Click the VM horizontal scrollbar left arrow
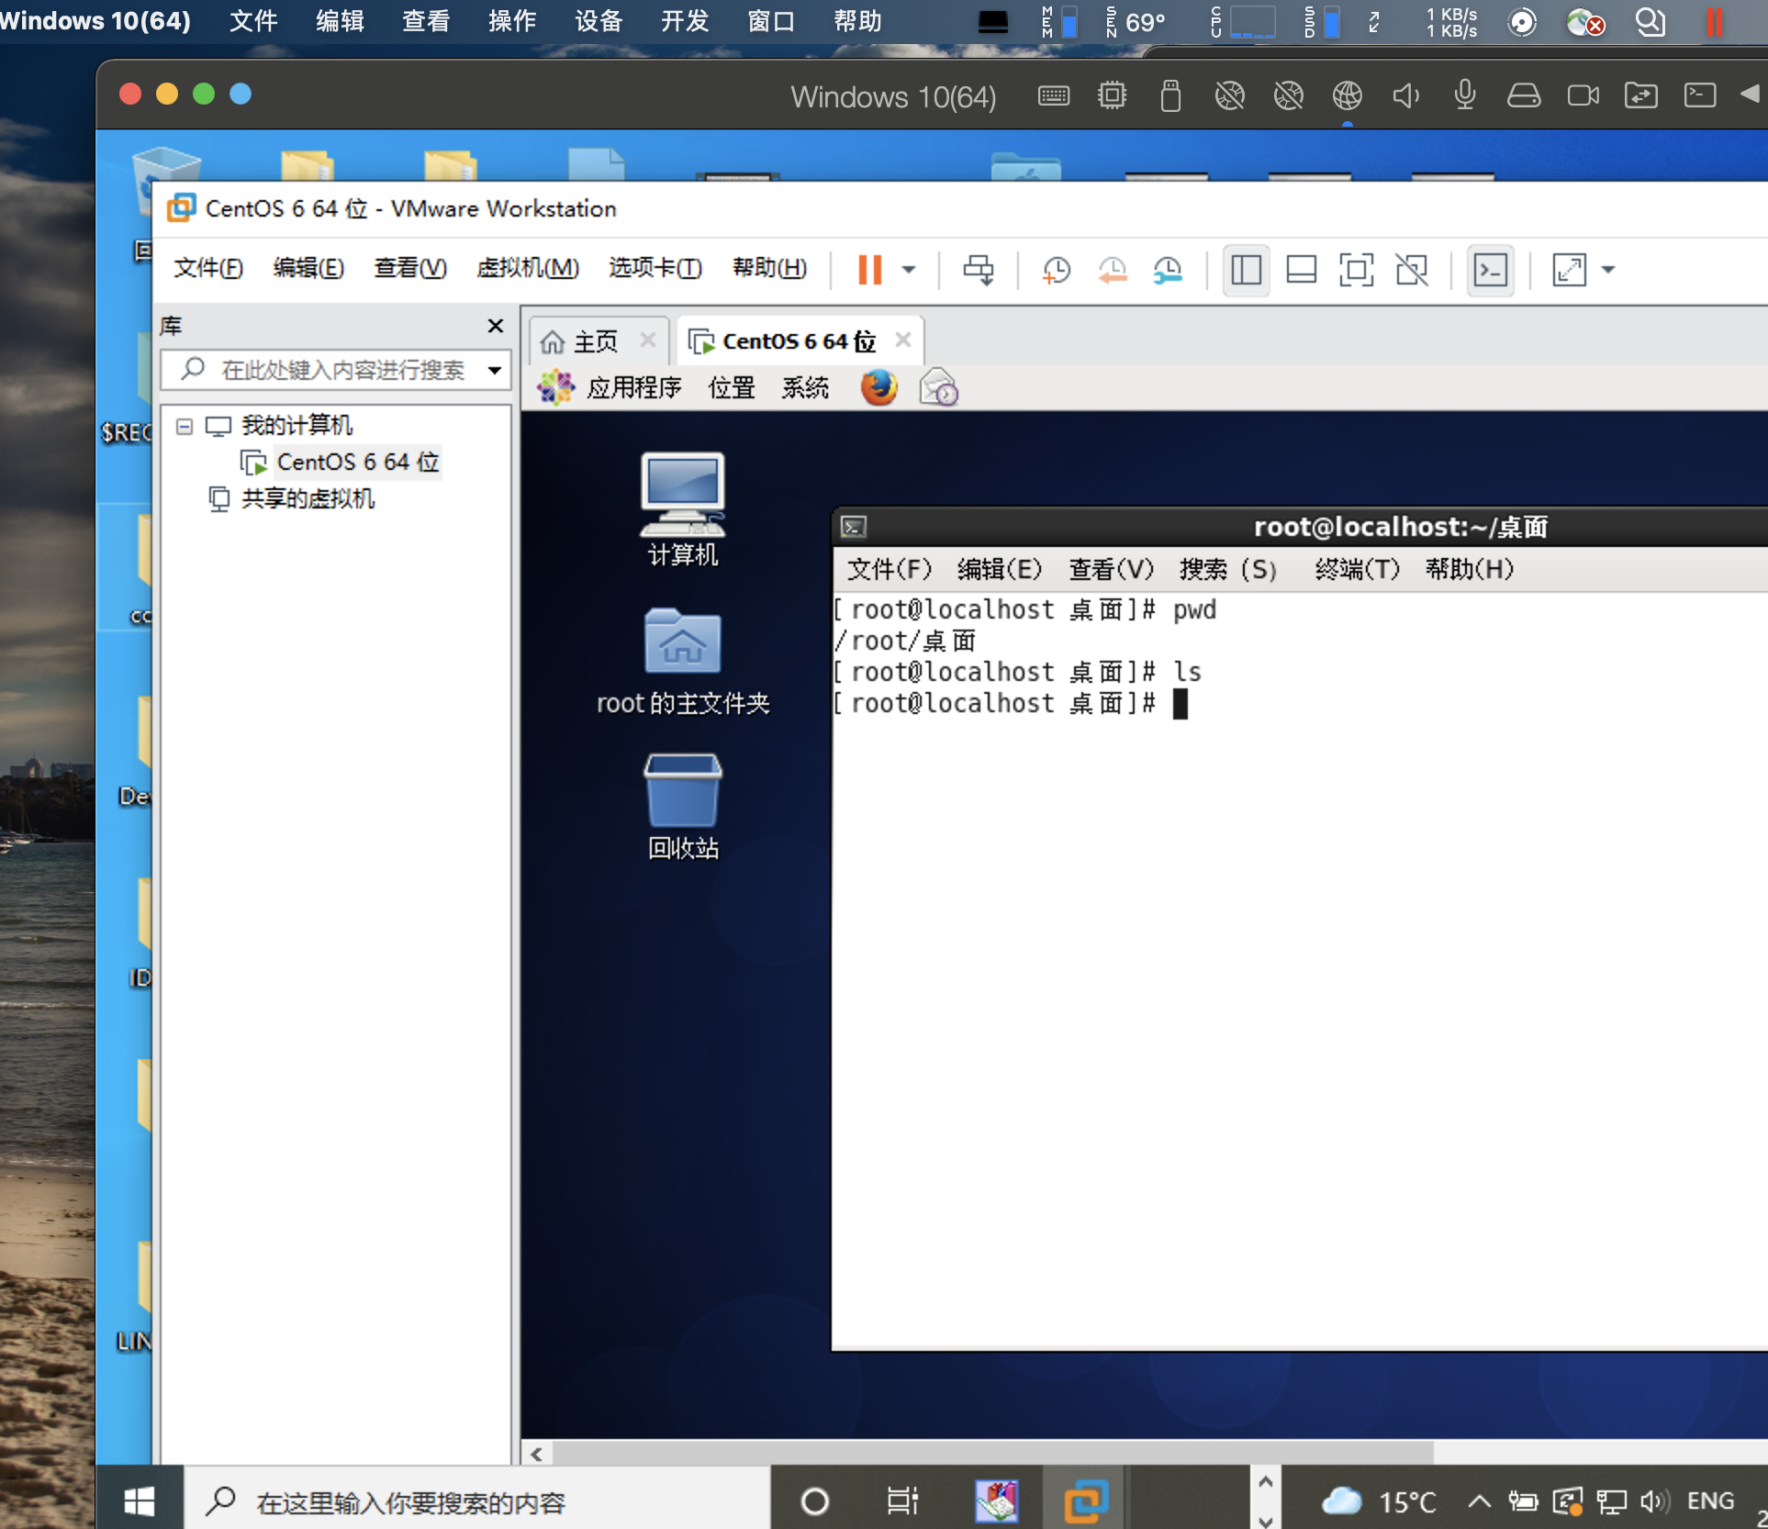Screen dimensions: 1768x1529 pyautogui.click(x=537, y=1454)
